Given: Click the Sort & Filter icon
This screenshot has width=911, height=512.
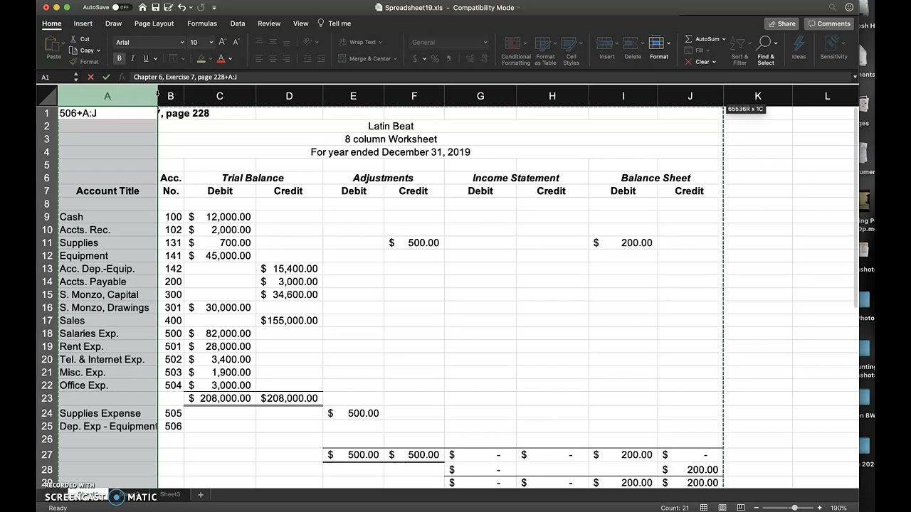Looking at the screenshot, I should pyautogui.click(x=739, y=44).
